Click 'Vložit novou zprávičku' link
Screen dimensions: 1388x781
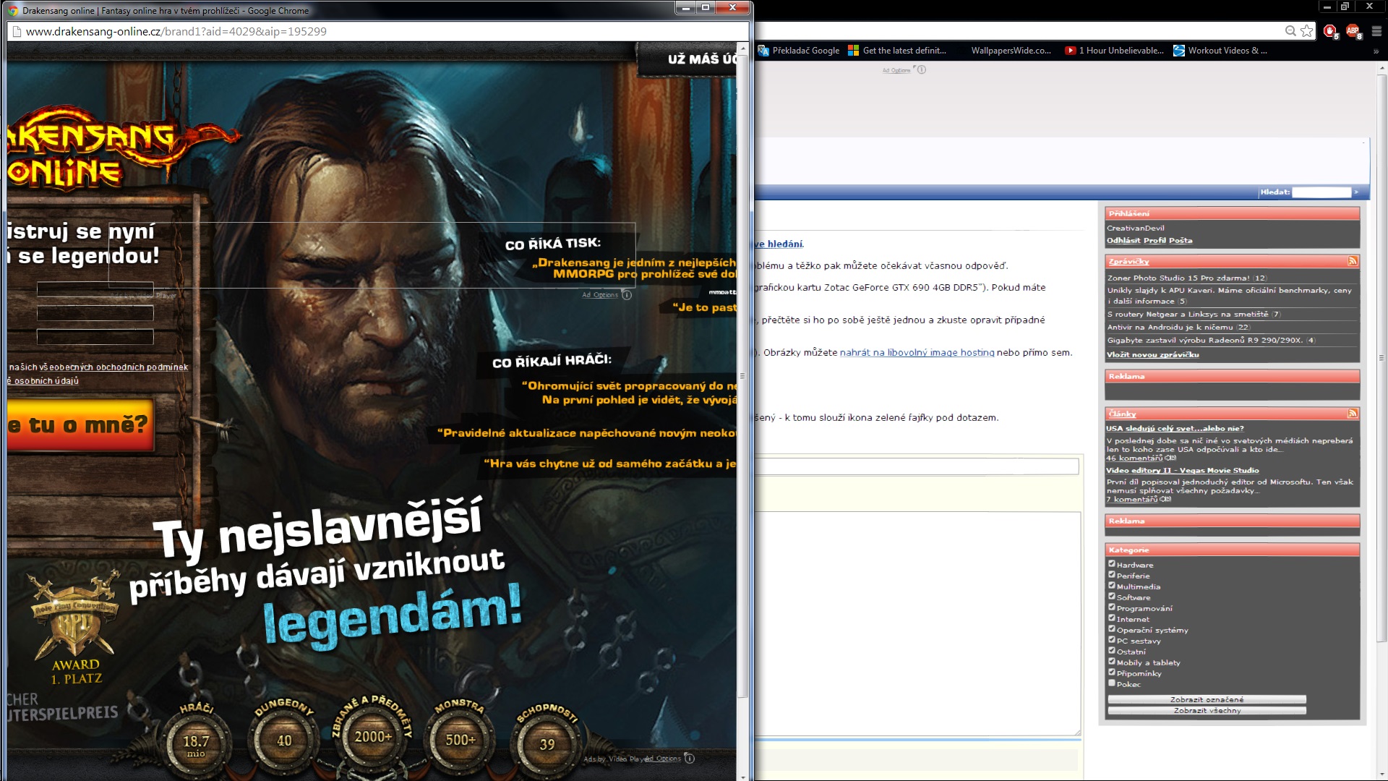[x=1153, y=354]
